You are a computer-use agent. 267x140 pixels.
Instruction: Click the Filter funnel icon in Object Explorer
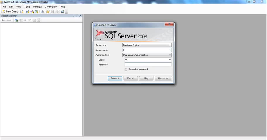(30, 20)
